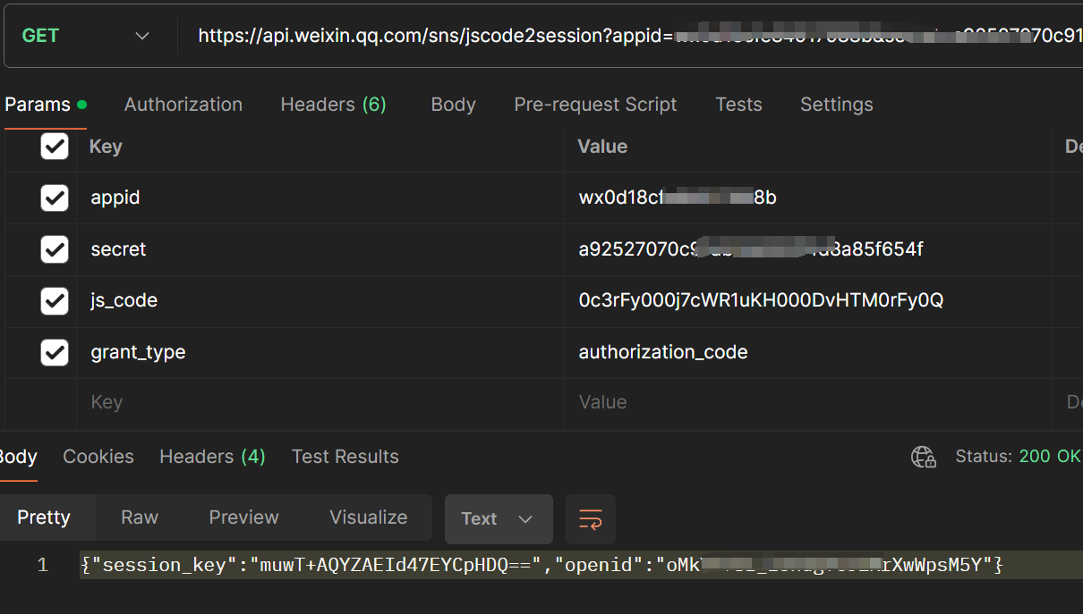The width and height of the screenshot is (1083, 614).
Task: Select the Visualize response view
Action: point(368,517)
